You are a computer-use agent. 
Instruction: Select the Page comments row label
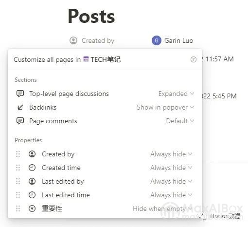pos(53,121)
